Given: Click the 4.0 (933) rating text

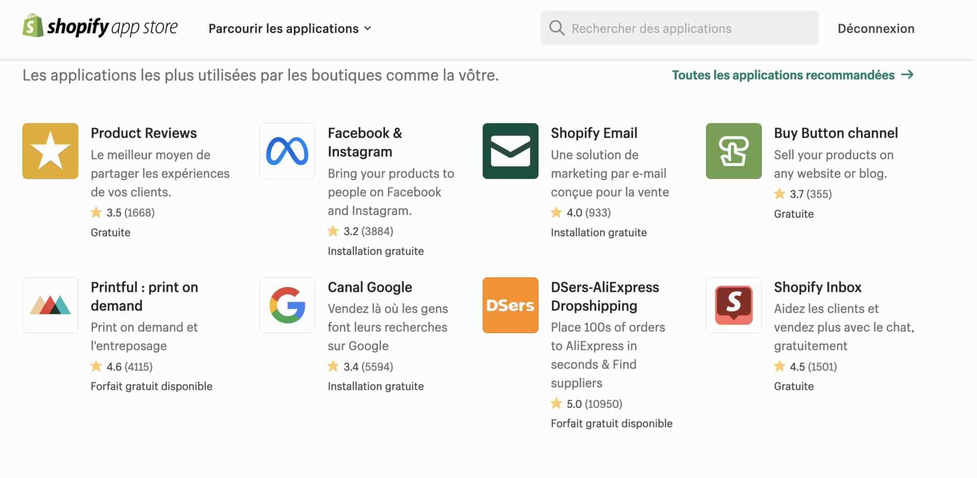Looking at the screenshot, I should [x=589, y=213].
